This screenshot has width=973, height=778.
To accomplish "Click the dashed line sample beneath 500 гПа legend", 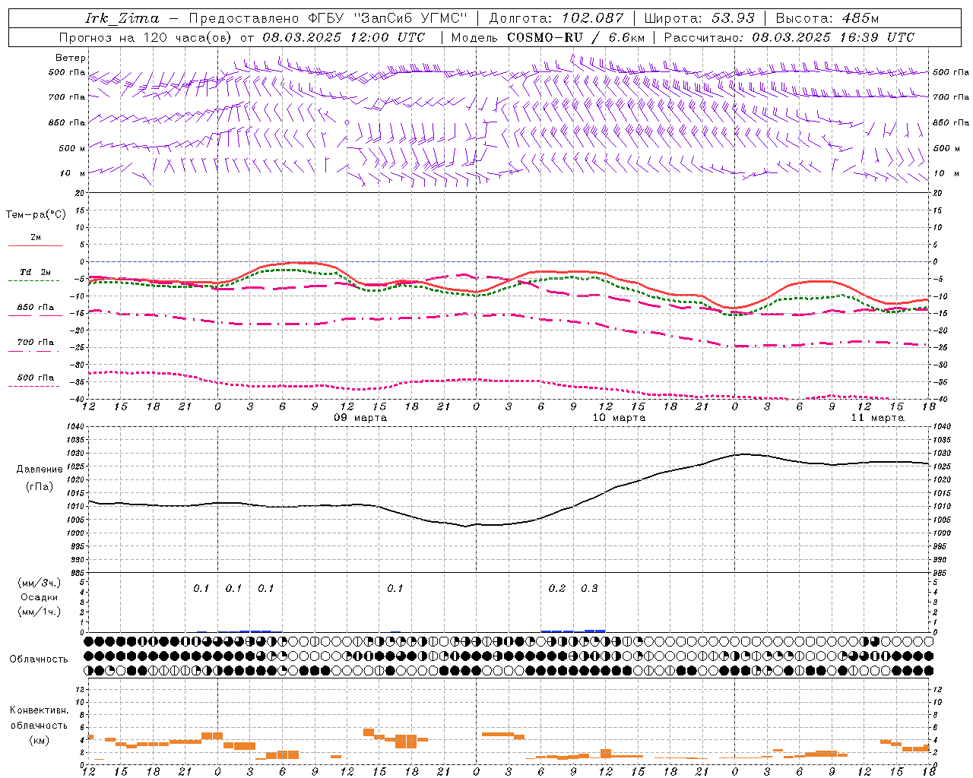I will tap(34, 386).
